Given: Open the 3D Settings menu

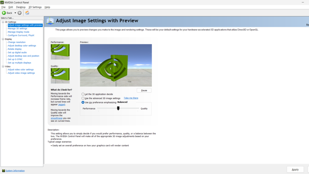Looking at the screenshot, I should [x=35, y=7].
